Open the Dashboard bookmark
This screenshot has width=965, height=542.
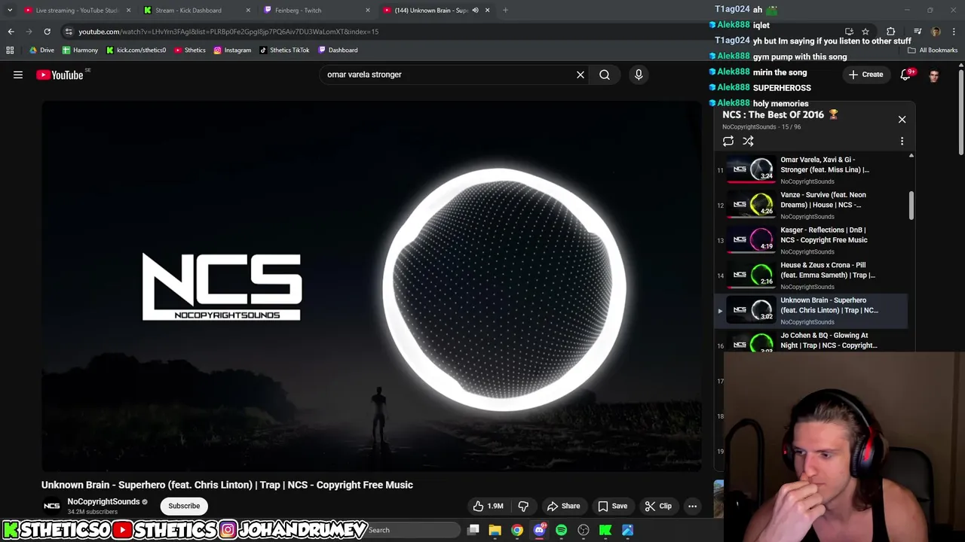point(338,50)
